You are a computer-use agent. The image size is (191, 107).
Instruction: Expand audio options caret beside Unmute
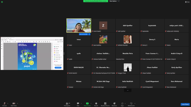click(x=8, y=103)
